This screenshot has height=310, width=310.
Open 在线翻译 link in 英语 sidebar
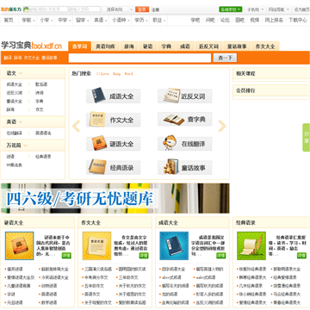[14, 133]
